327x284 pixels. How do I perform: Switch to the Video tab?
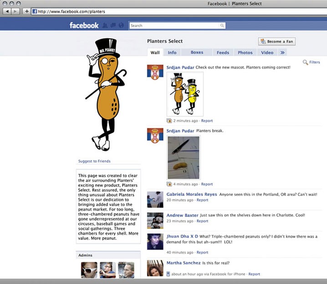click(267, 52)
